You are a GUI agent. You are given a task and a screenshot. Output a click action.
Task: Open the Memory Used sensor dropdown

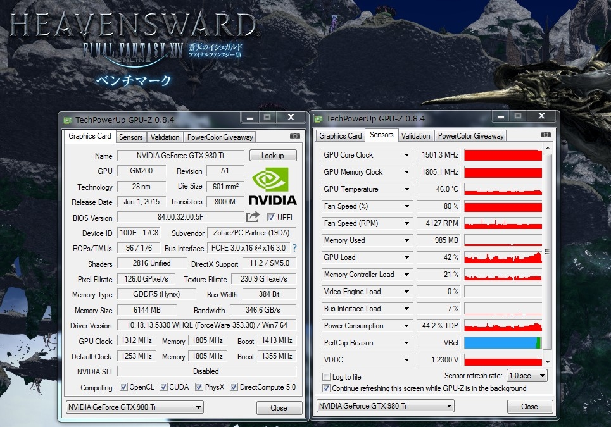pos(406,240)
